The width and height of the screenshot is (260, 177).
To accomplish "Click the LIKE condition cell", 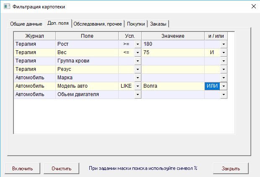I will pyautogui.click(x=126, y=86).
